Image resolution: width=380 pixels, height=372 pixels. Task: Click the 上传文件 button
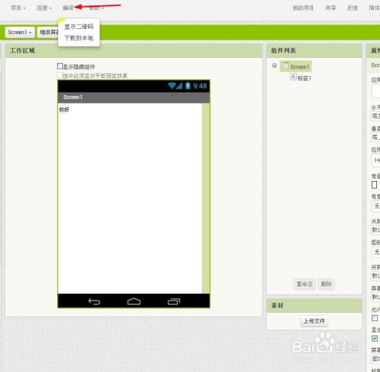click(314, 321)
